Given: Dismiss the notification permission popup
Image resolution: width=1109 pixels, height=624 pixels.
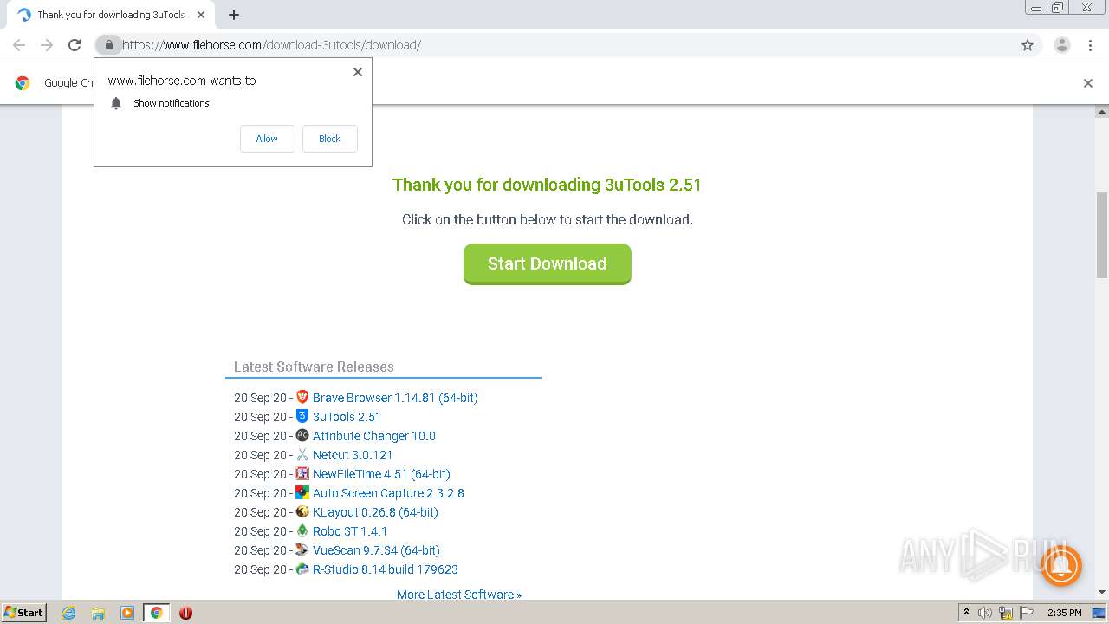Looking at the screenshot, I should pos(357,72).
